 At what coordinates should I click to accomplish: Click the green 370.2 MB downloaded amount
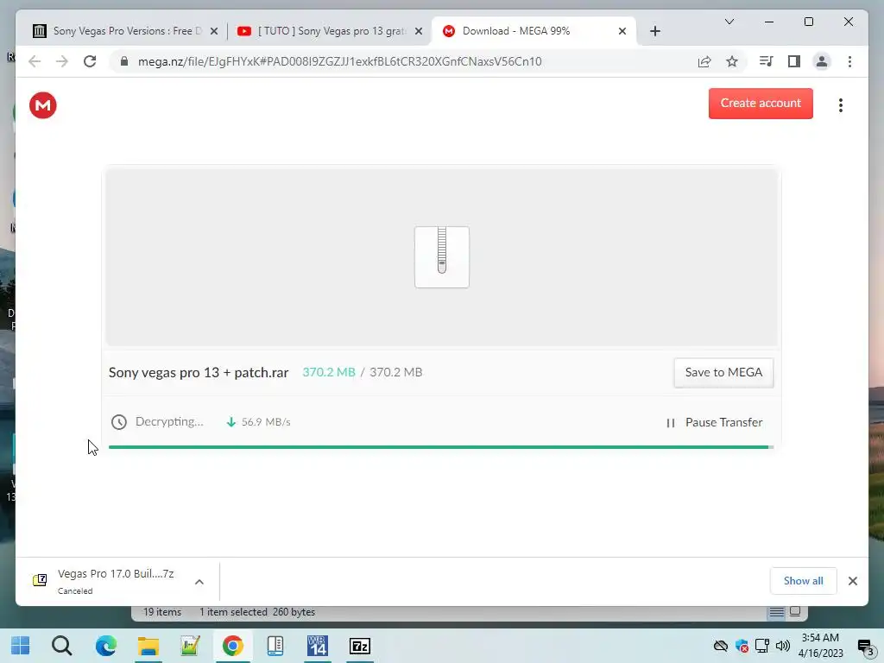[x=329, y=372]
